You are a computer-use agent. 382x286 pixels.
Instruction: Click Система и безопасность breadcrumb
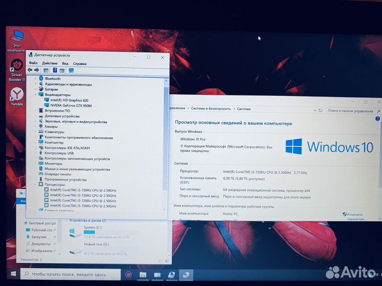(211, 109)
